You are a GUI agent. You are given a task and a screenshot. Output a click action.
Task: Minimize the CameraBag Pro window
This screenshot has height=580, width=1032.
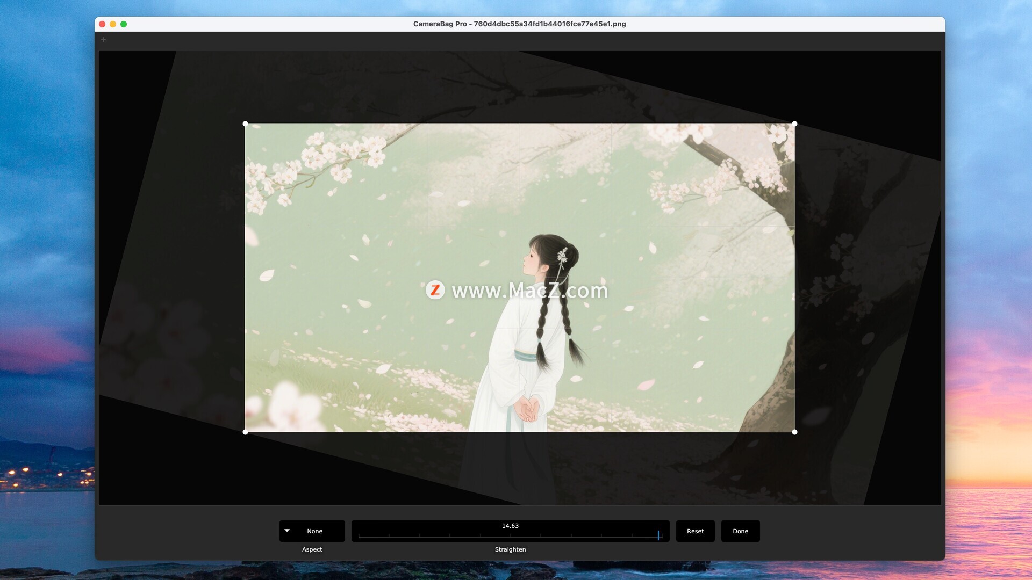tap(113, 24)
